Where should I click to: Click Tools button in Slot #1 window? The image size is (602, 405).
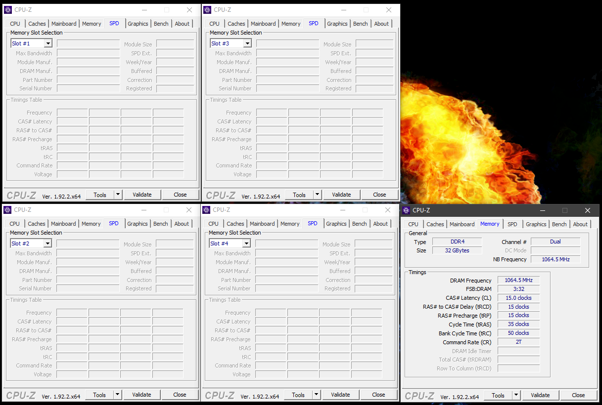[x=100, y=195]
